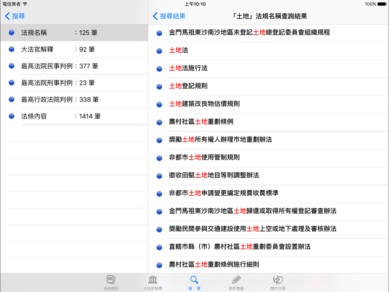Click the blue bullet beside 土地法
This screenshot has height=292, width=389.
pos(159,51)
